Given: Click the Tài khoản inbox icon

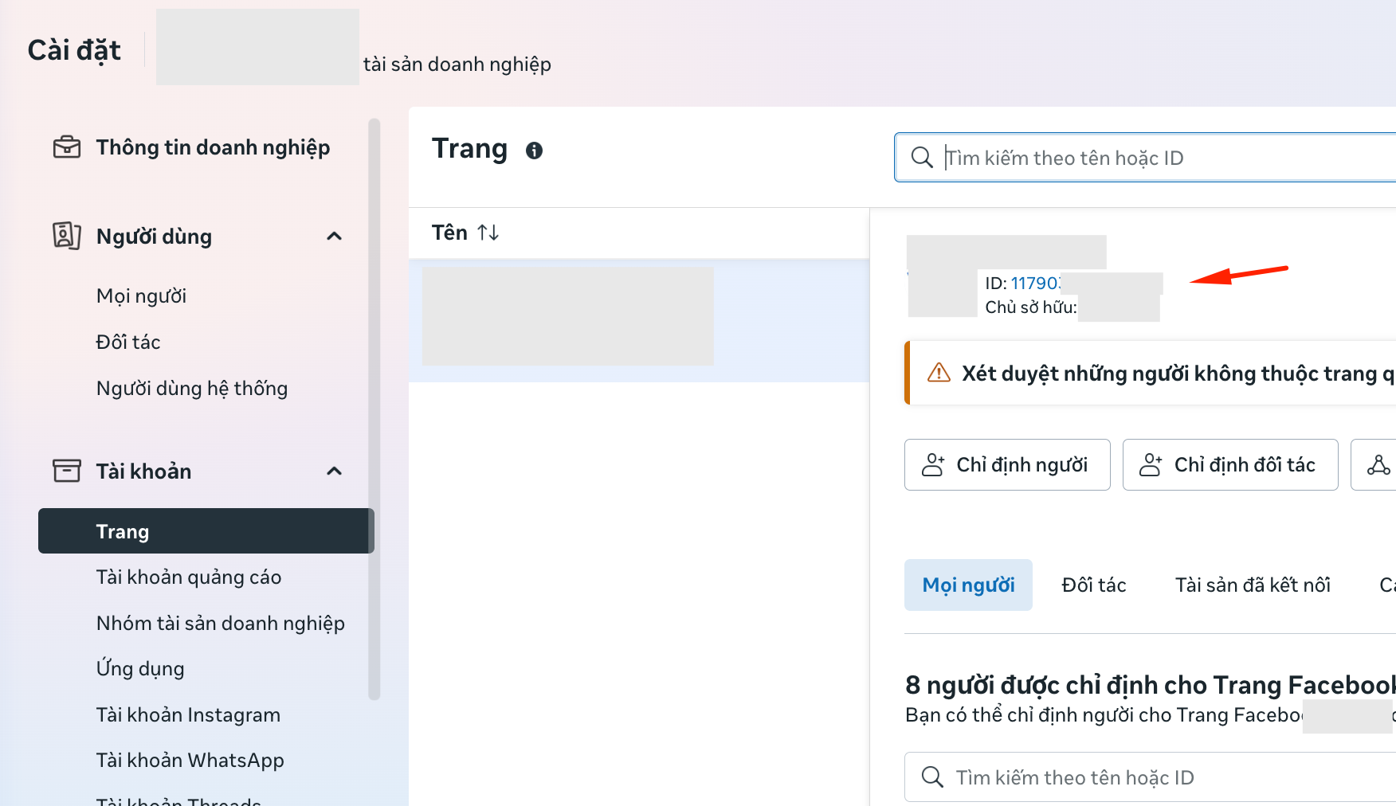Looking at the screenshot, I should 67,470.
